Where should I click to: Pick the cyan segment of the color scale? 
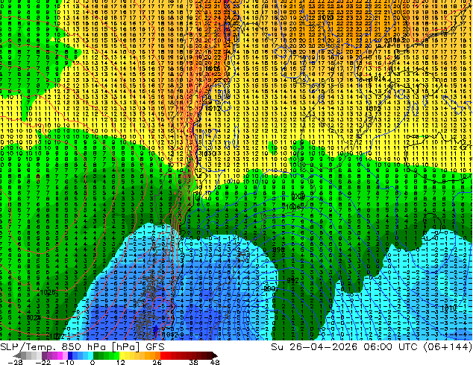[90, 355]
